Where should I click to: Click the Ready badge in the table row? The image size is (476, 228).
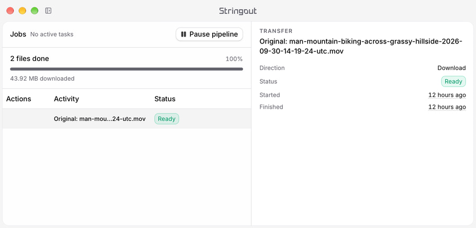coord(167,119)
